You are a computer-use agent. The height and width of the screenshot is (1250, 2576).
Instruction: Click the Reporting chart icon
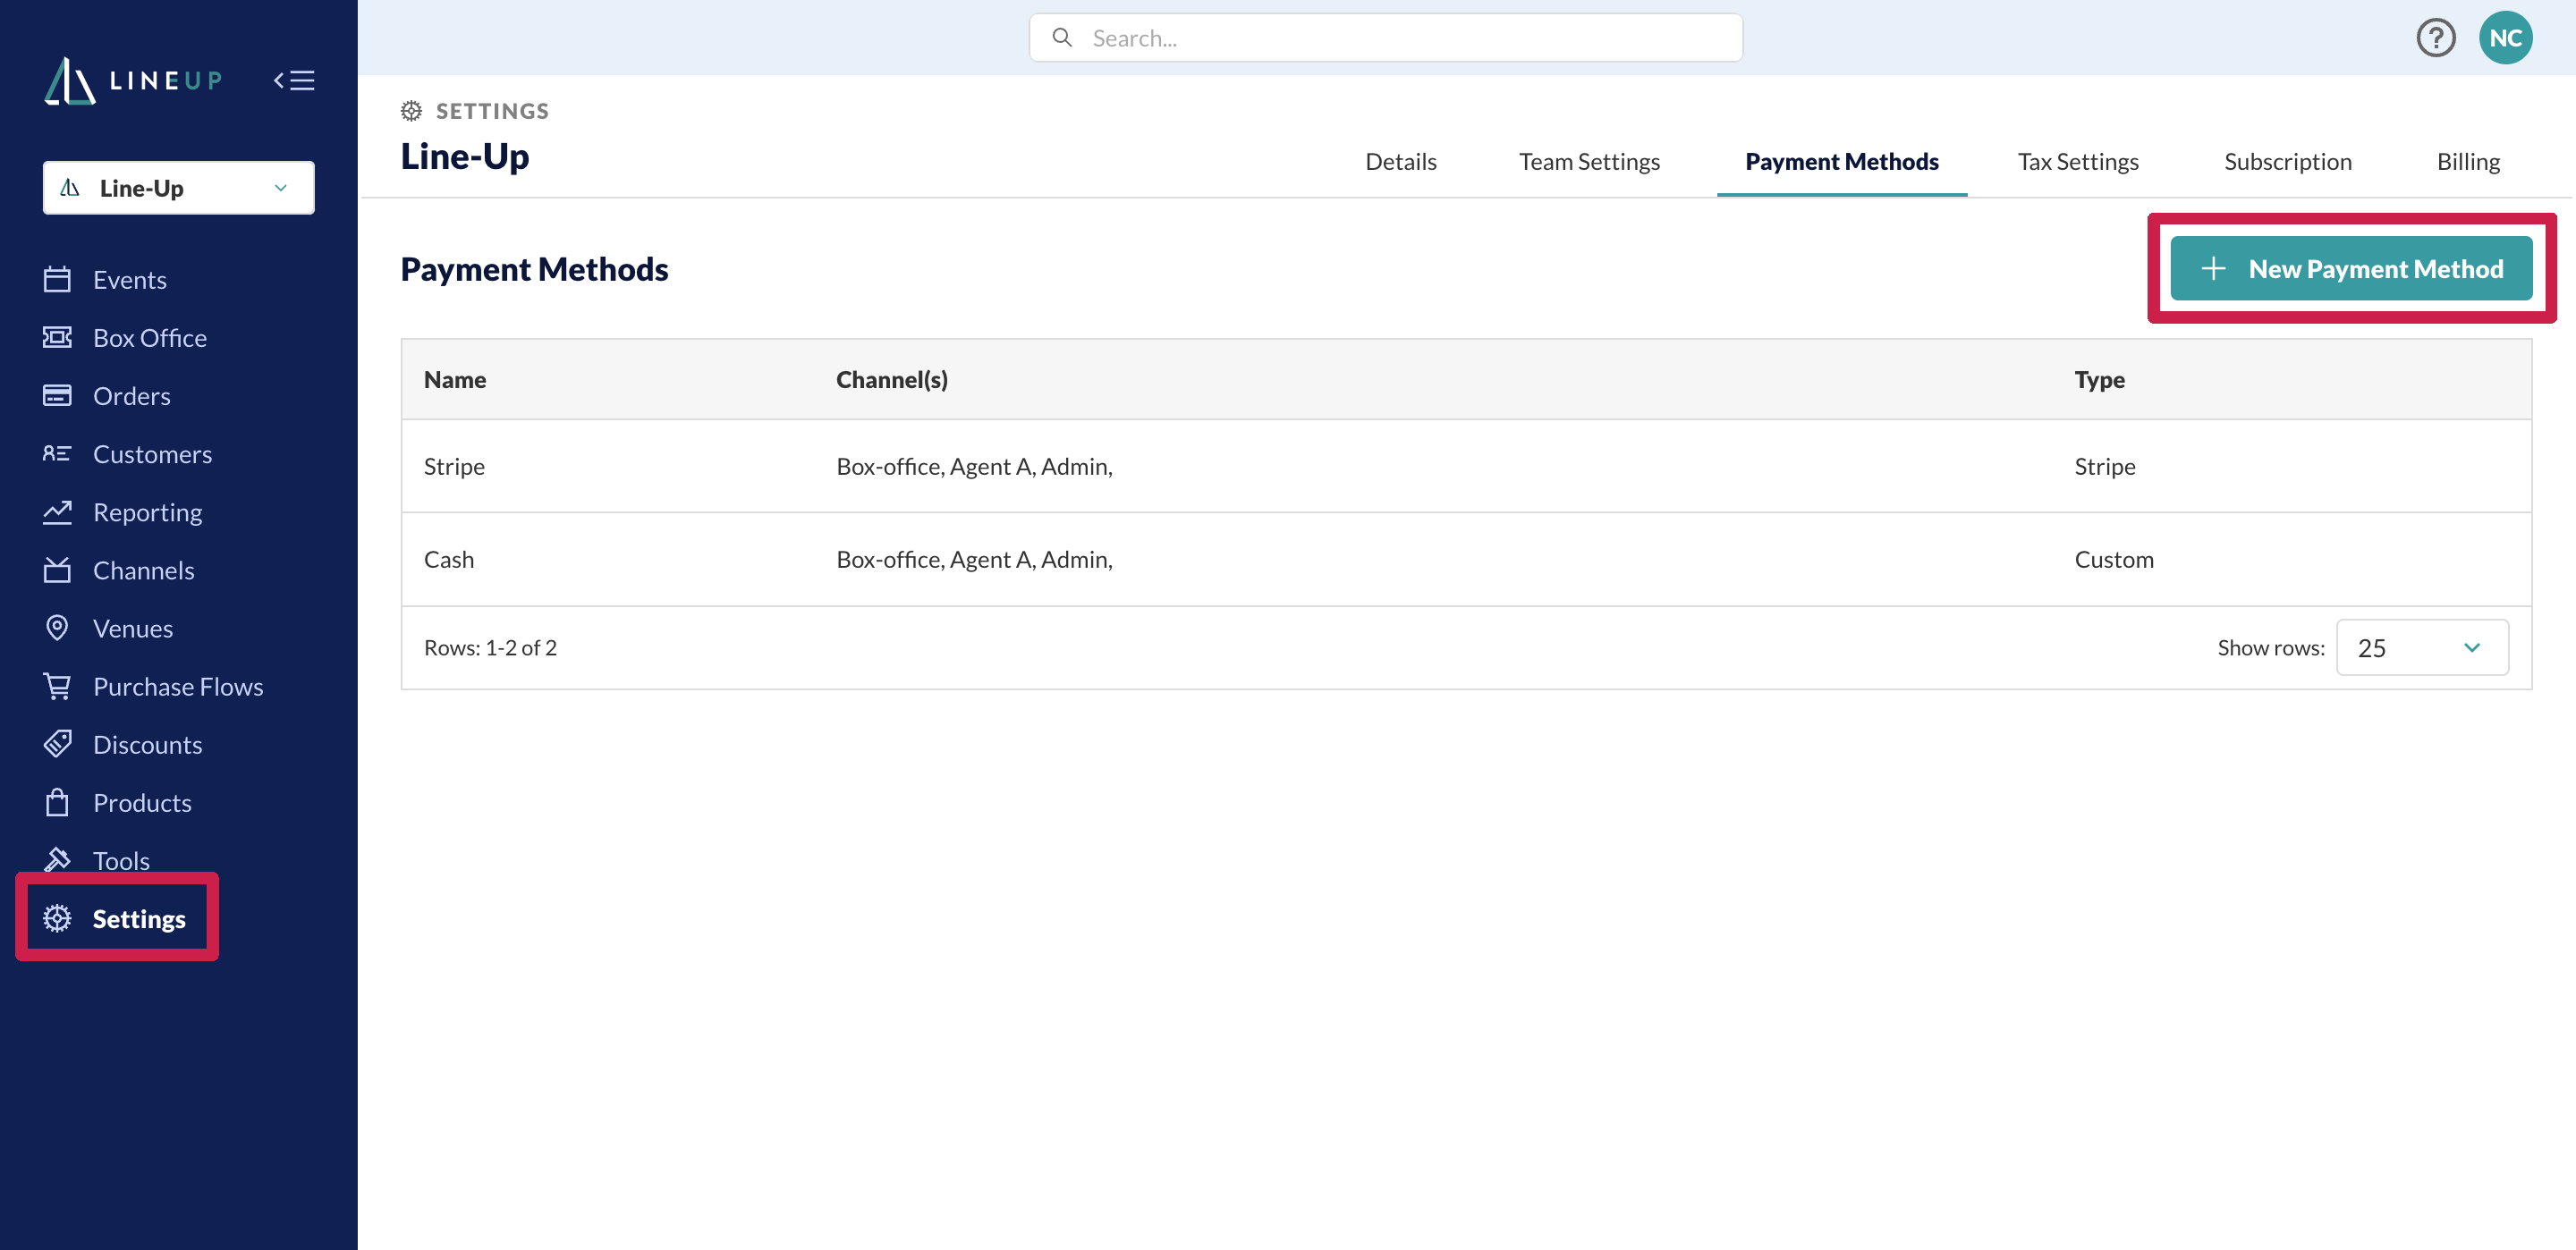point(57,511)
